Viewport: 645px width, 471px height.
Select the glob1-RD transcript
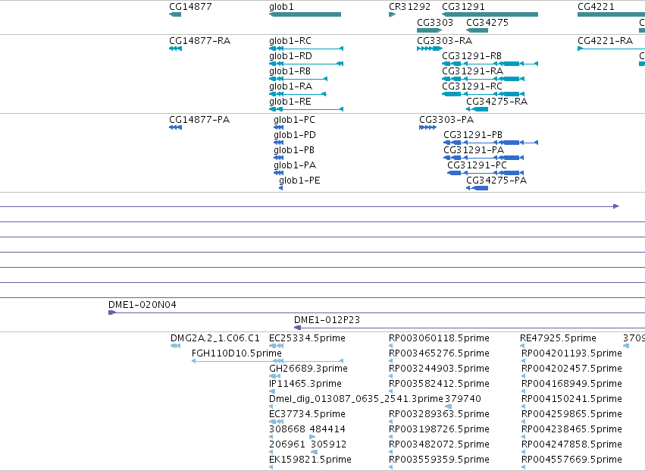306,64
